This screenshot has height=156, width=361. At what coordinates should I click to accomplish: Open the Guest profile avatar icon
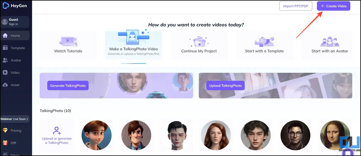4,22
